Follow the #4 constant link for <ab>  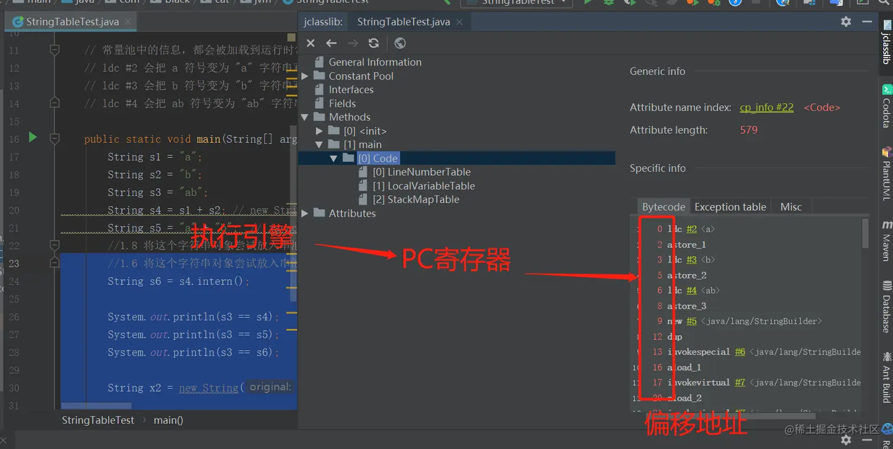pyautogui.click(x=691, y=290)
